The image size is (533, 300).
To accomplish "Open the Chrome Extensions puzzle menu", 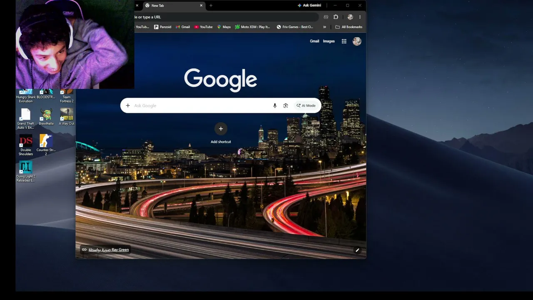I will pos(336,17).
